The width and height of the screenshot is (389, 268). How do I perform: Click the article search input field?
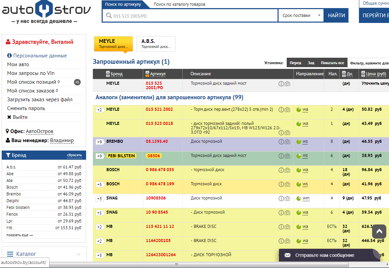(190, 16)
